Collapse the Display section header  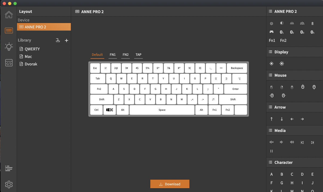point(294,52)
